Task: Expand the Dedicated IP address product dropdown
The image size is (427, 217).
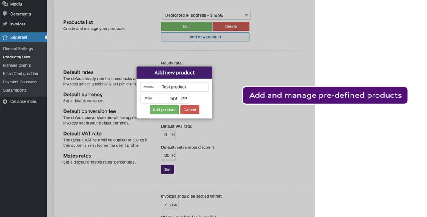Action: [x=206, y=15]
